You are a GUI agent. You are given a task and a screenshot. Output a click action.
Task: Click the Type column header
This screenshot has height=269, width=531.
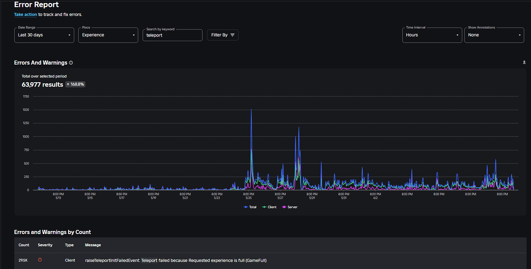point(69,245)
